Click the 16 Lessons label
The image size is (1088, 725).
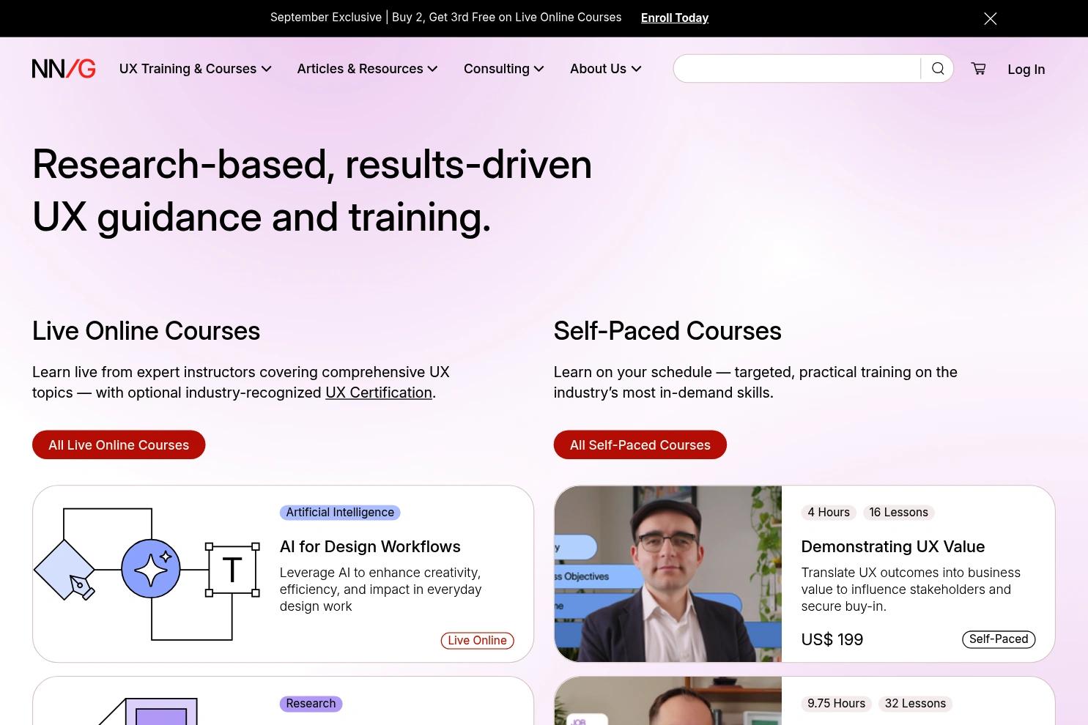[898, 513]
